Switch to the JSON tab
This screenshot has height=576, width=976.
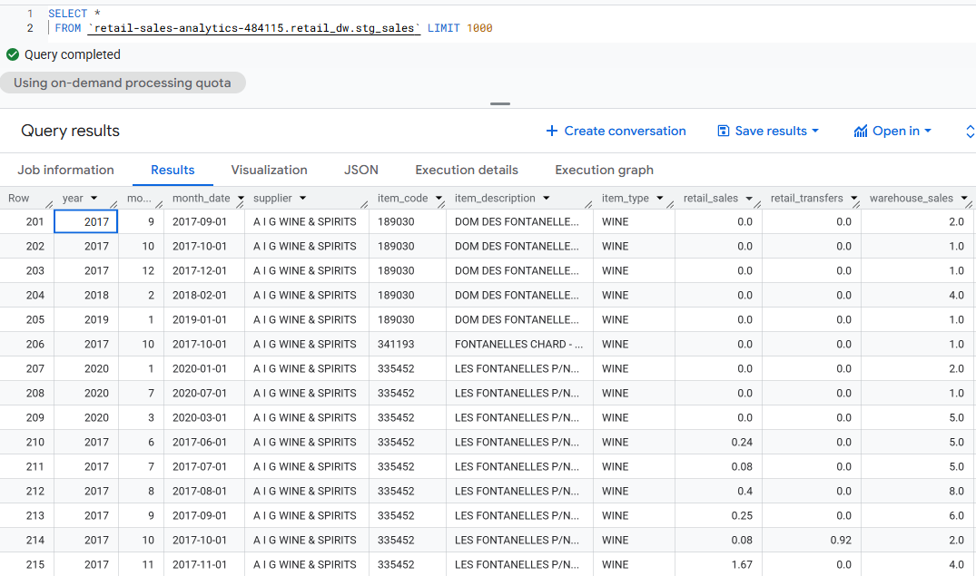click(360, 170)
